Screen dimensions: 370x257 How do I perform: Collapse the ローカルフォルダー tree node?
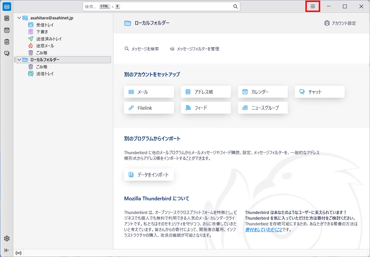coord(19,60)
